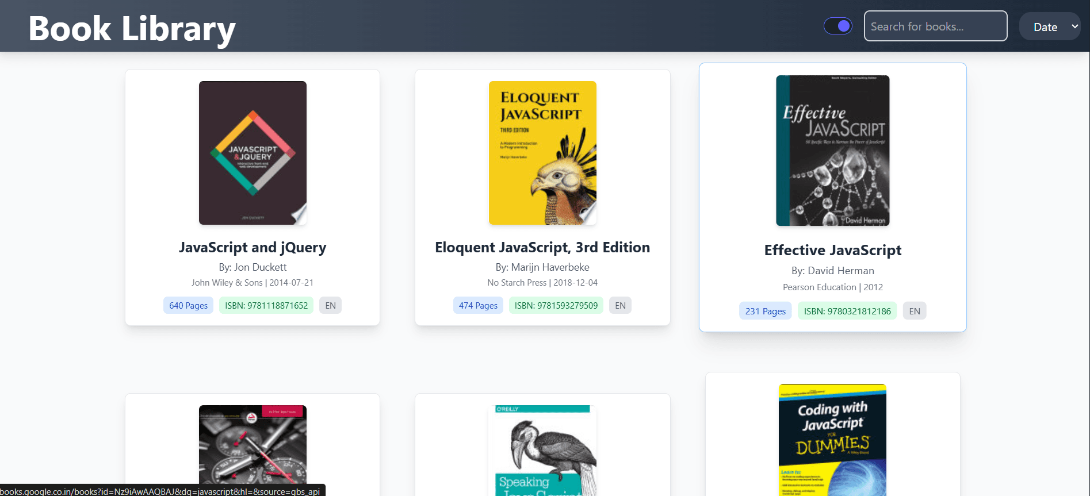Click EN badge on Eloquent JavaScript card

coord(620,305)
